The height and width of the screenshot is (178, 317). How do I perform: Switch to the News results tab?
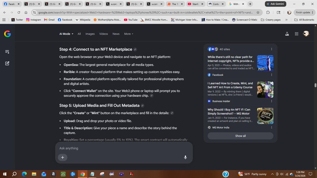point(116,34)
